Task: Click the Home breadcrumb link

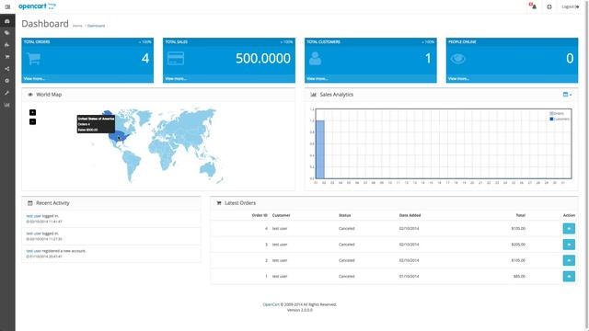Action: click(77, 26)
